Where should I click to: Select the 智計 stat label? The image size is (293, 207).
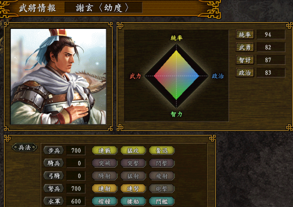click(245, 60)
